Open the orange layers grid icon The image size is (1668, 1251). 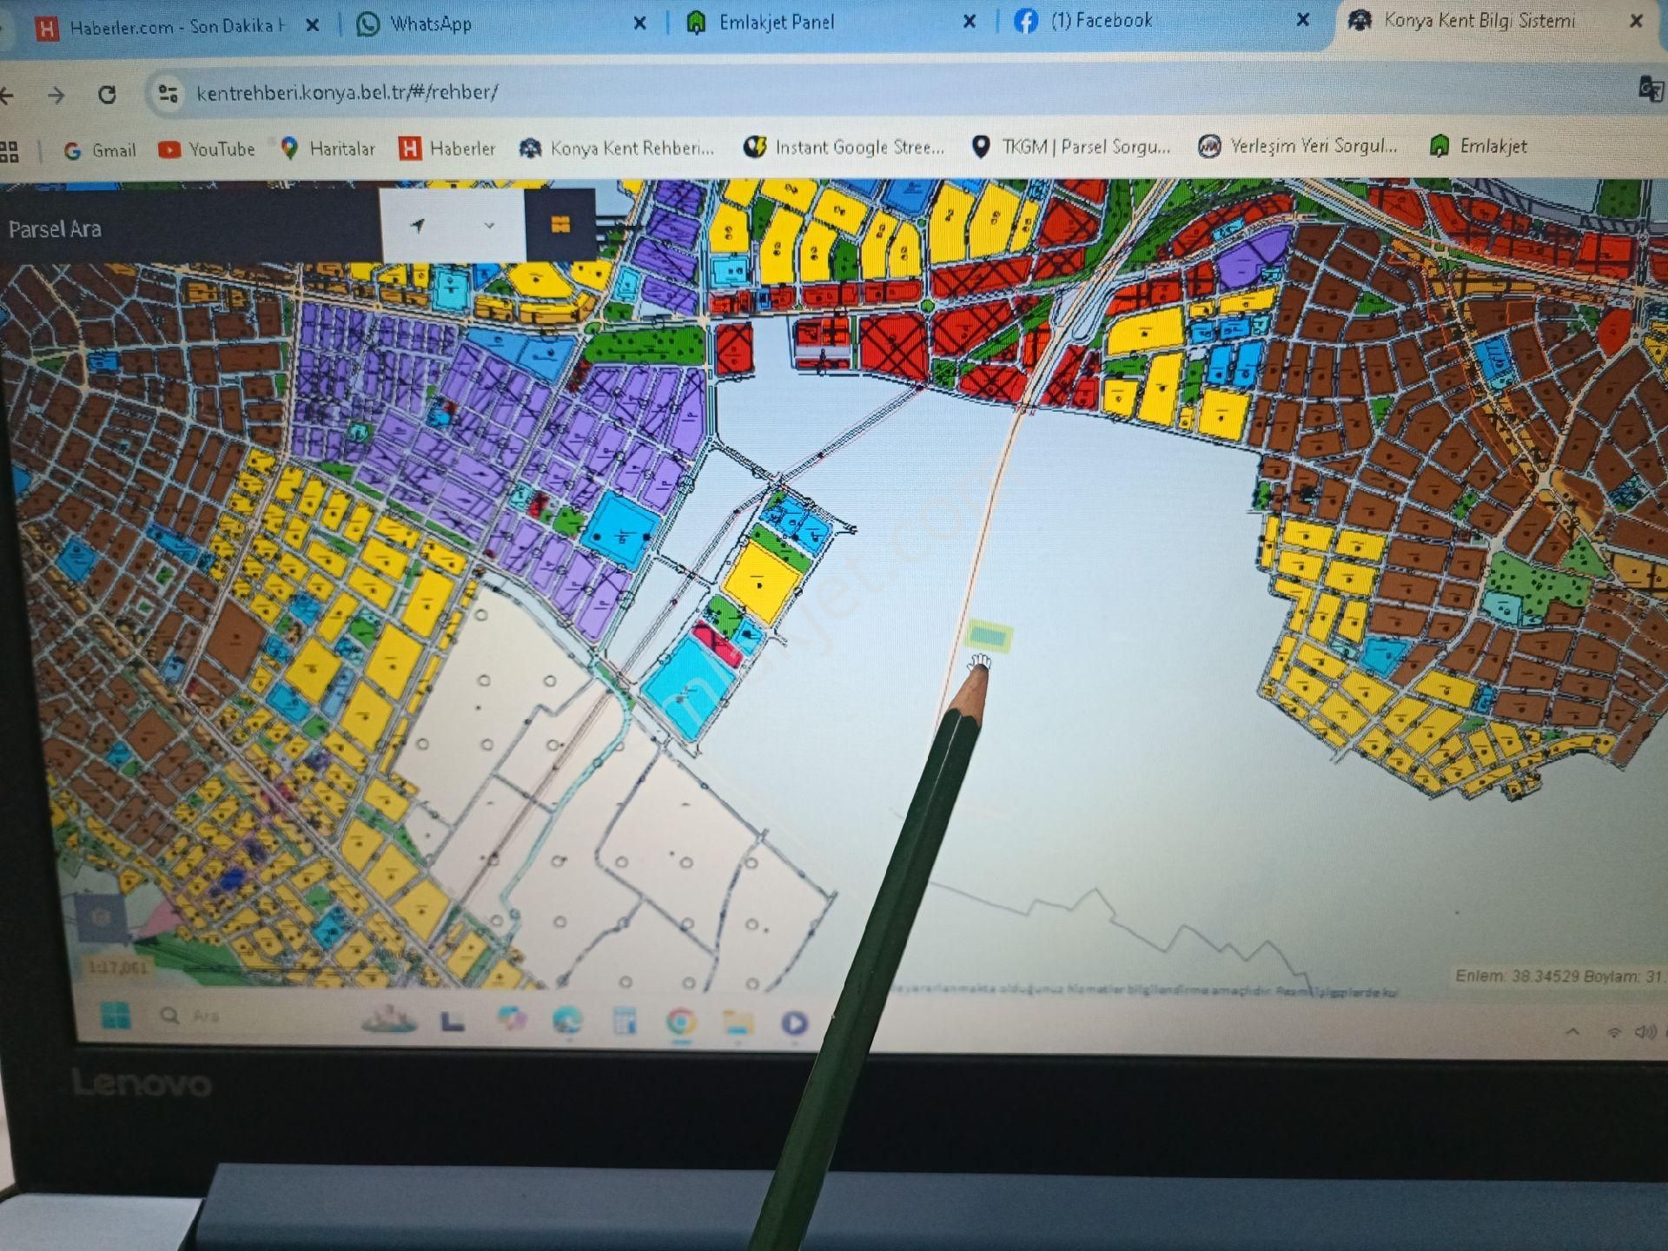560,225
